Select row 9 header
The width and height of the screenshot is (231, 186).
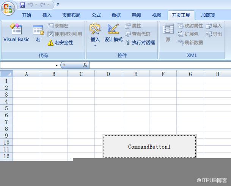6,135
